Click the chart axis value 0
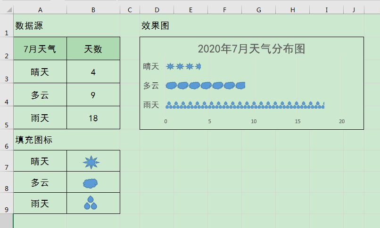The height and width of the screenshot is (228, 380). [166, 121]
